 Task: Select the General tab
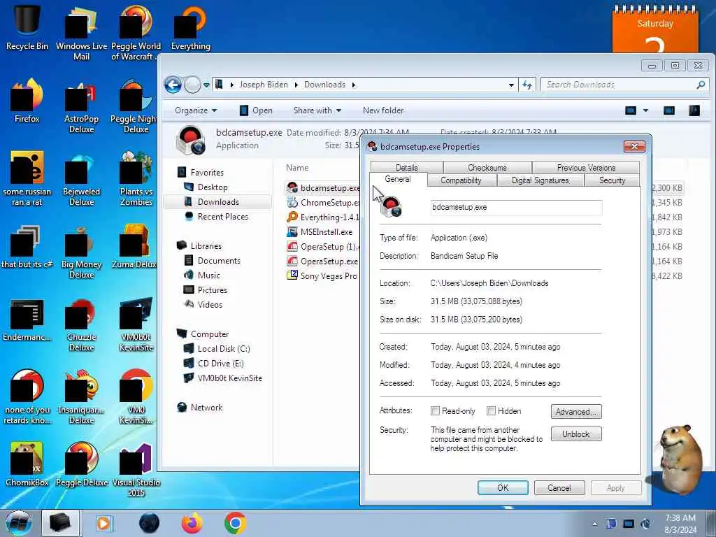pyautogui.click(x=398, y=180)
